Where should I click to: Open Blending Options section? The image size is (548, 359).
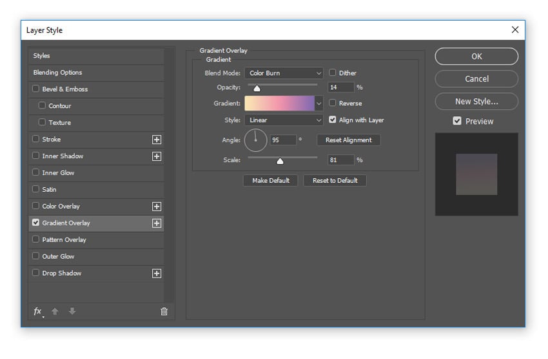[96, 73]
